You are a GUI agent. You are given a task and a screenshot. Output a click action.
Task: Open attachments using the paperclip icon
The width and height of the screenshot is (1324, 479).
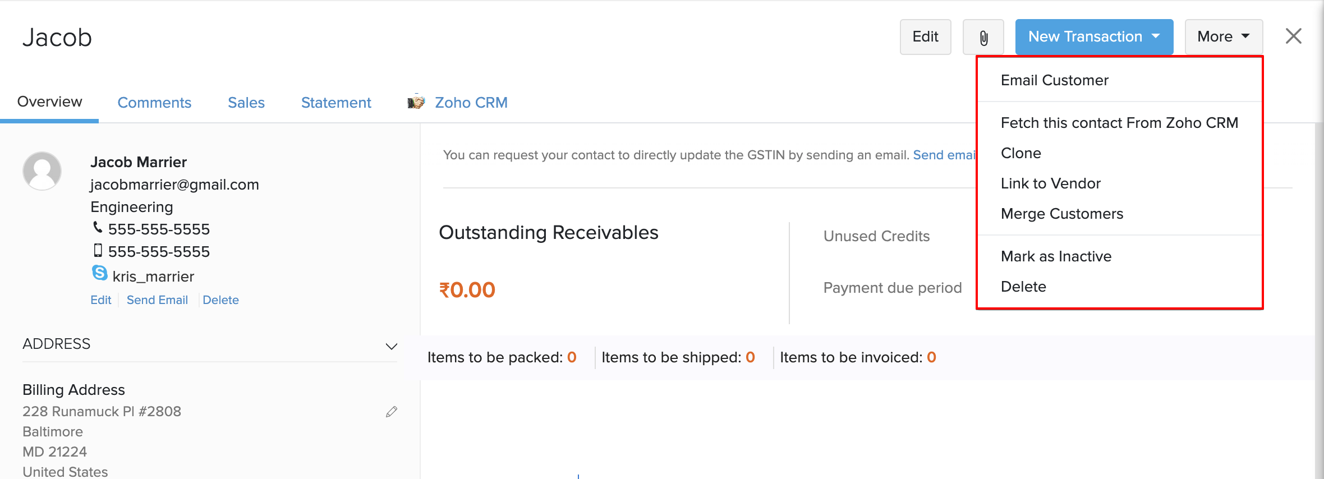click(x=983, y=36)
